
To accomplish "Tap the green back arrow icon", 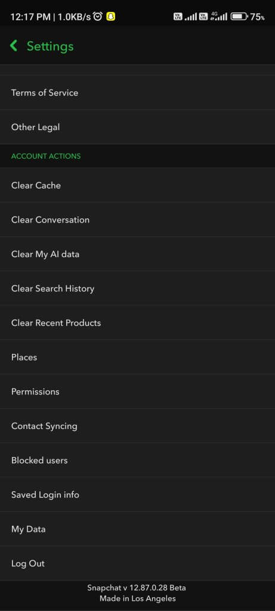I will click(x=14, y=46).
